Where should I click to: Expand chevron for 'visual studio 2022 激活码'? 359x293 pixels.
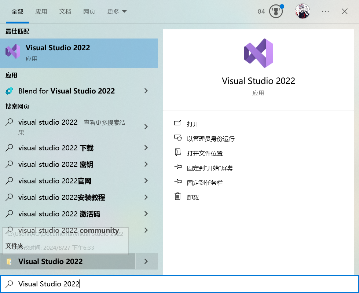(x=146, y=213)
